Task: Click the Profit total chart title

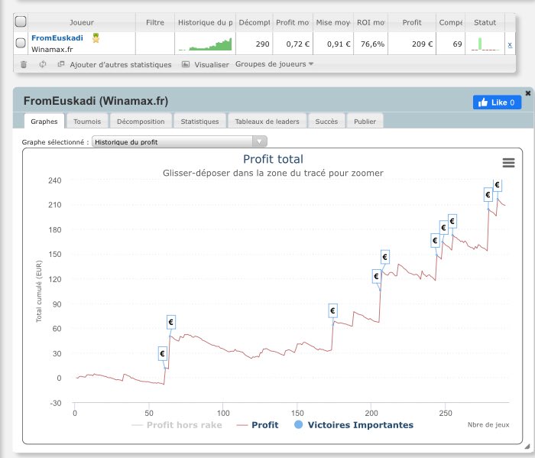Action: (x=273, y=159)
